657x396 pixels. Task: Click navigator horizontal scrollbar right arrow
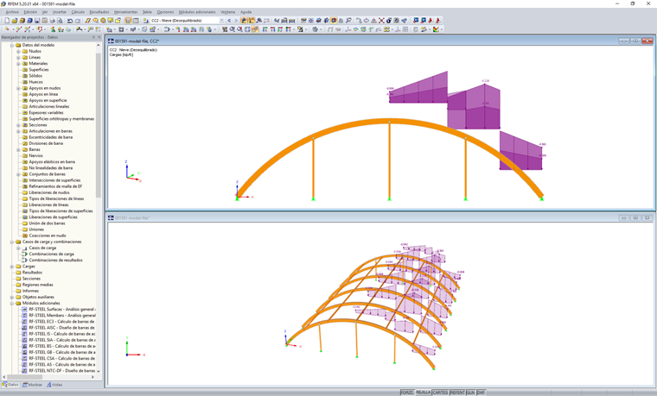tap(92, 377)
